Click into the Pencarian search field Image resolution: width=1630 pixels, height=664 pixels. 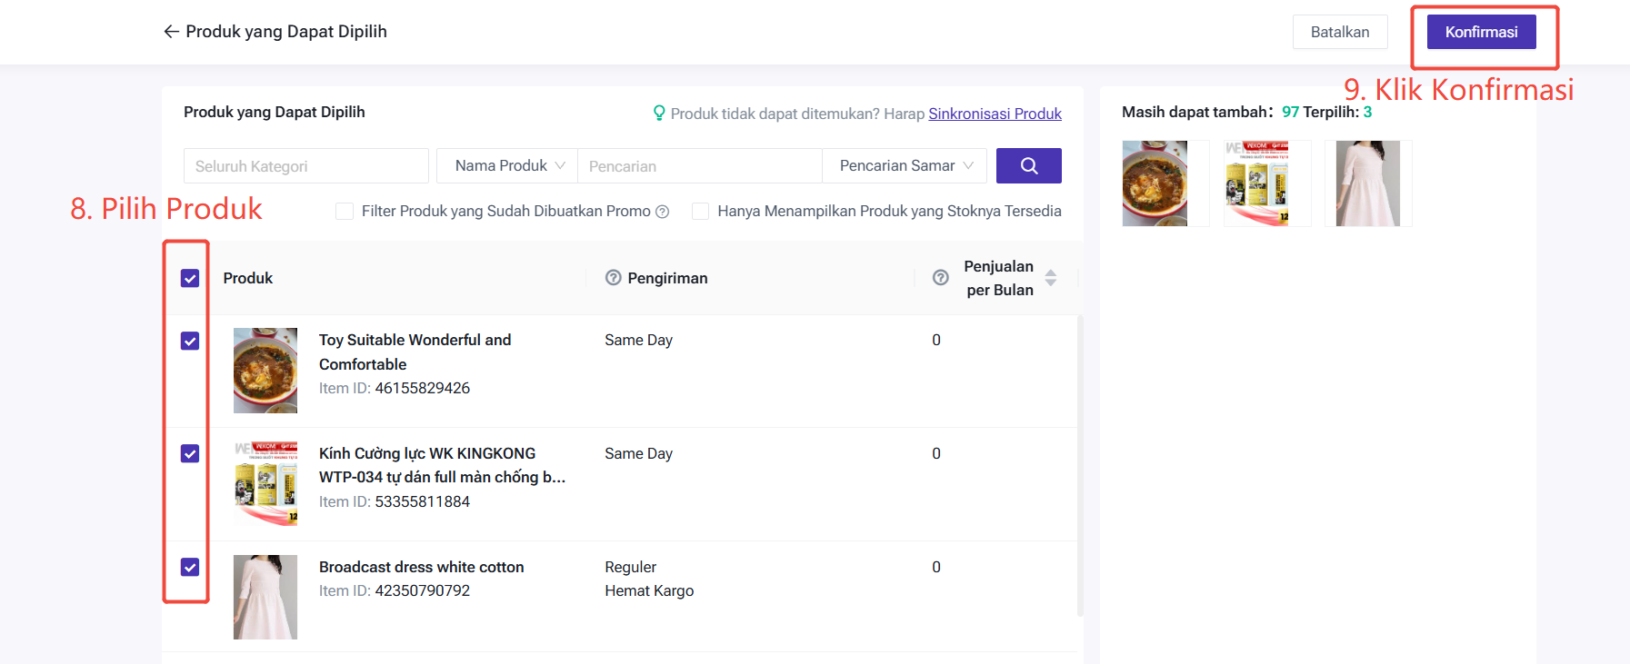pyautogui.click(x=698, y=166)
